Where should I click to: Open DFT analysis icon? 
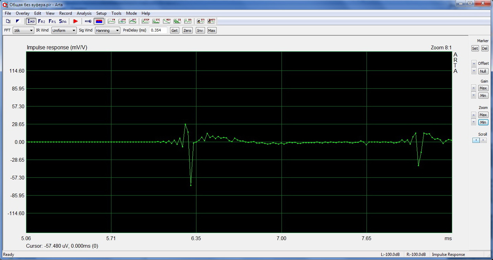[133, 21]
